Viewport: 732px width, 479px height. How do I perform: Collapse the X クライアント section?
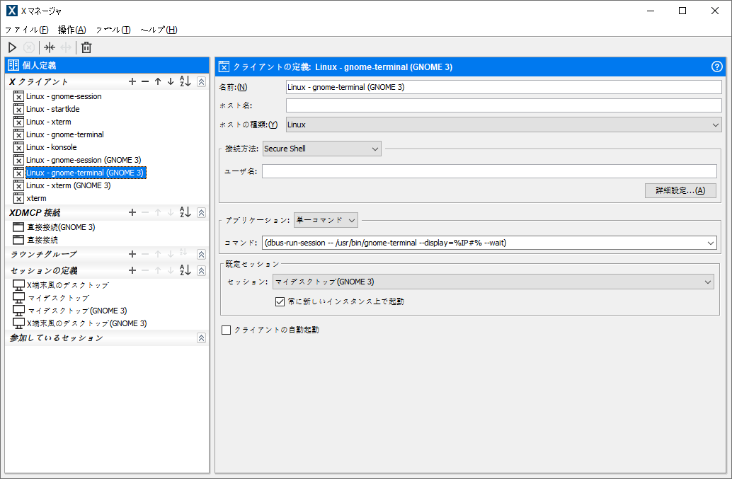[201, 81]
